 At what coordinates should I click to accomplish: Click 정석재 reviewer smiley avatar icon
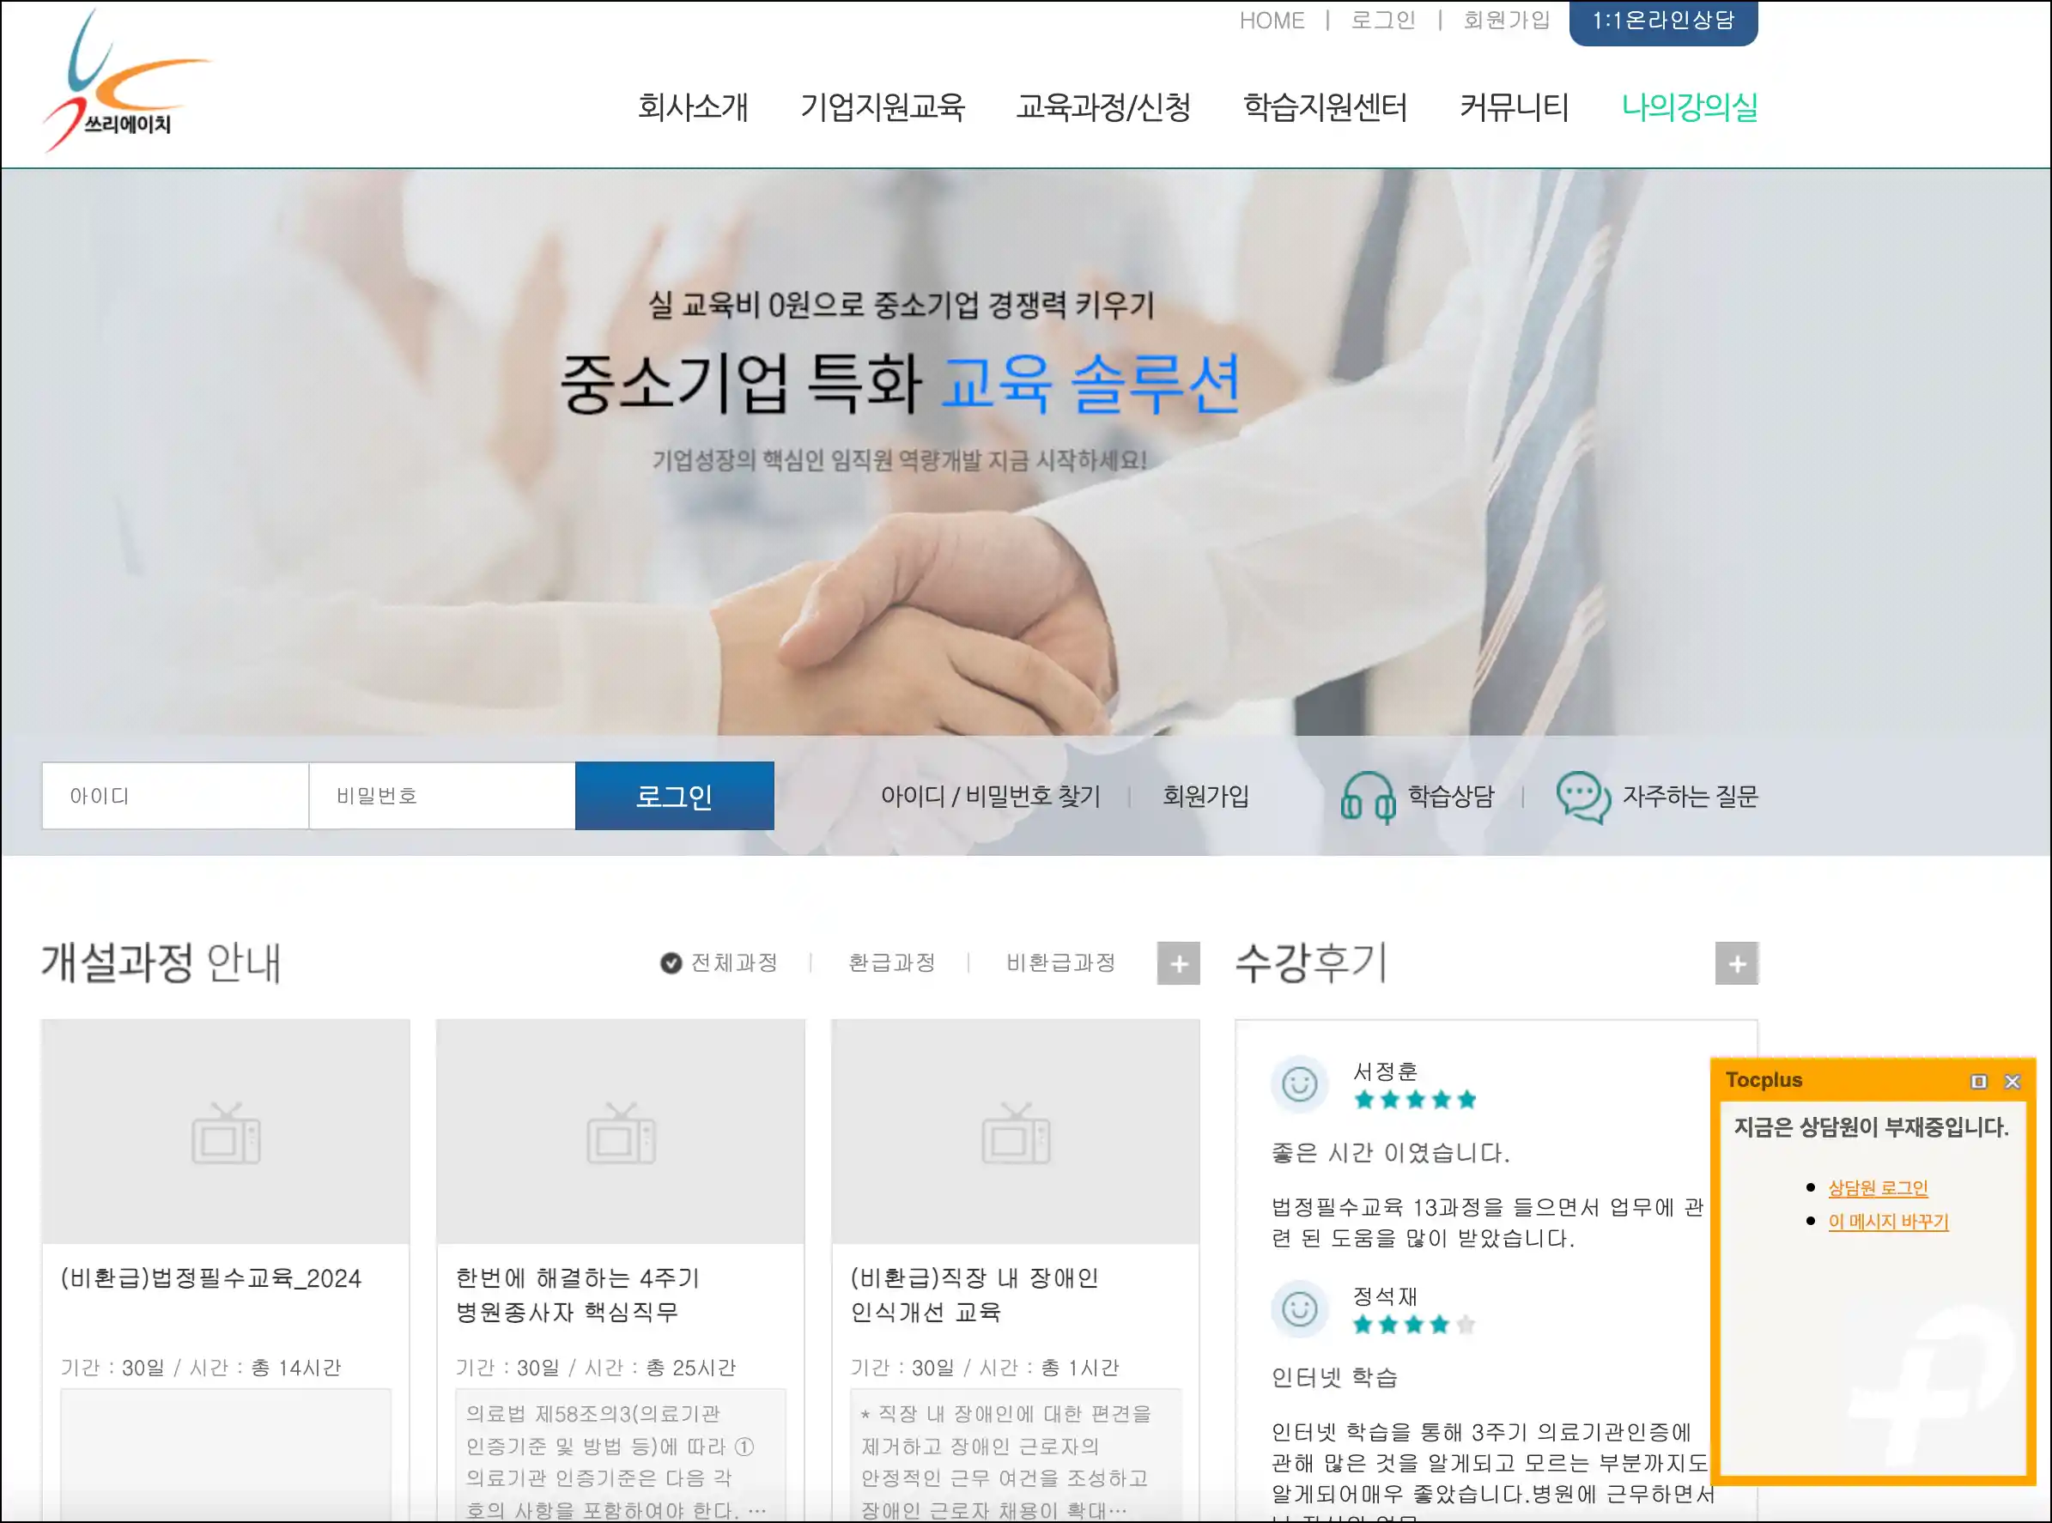[x=1299, y=1309]
